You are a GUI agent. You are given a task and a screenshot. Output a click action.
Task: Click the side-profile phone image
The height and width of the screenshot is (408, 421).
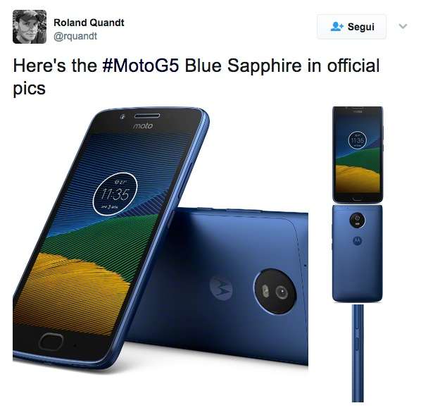pos(358,353)
